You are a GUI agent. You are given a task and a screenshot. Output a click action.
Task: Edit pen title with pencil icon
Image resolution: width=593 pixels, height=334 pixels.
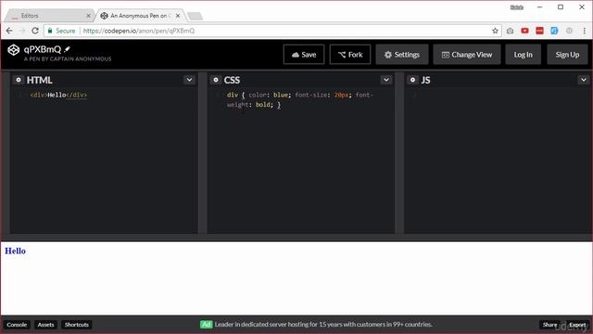coord(68,49)
